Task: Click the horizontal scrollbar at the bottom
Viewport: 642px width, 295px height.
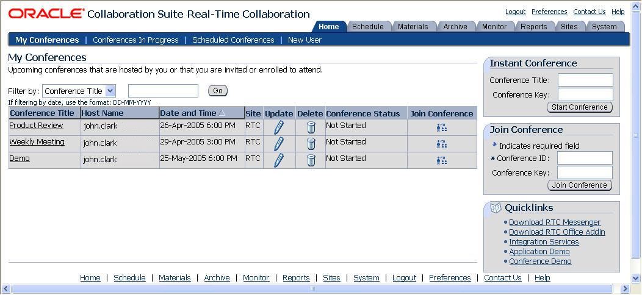Action: (x=312, y=289)
